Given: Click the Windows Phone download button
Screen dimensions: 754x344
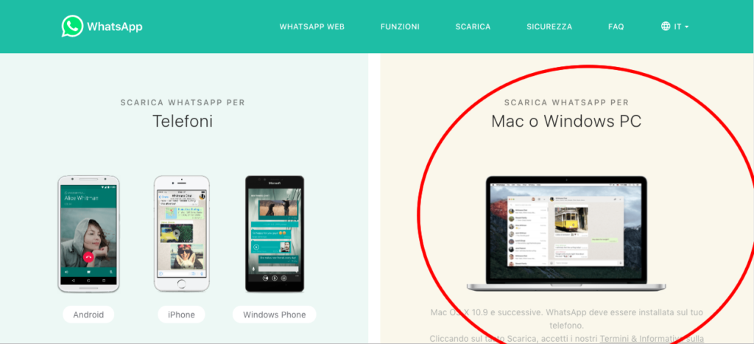Looking at the screenshot, I should pos(274,315).
